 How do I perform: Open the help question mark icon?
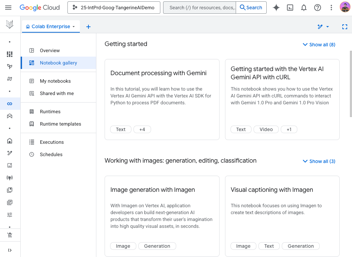(x=318, y=8)
